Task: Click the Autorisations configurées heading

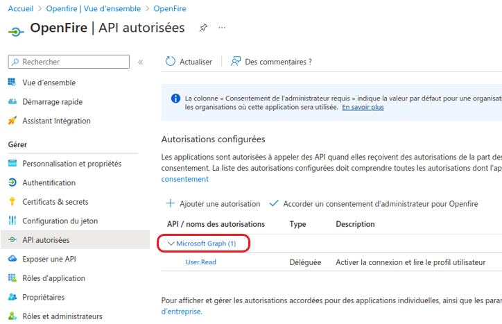Action: (214, 139)
